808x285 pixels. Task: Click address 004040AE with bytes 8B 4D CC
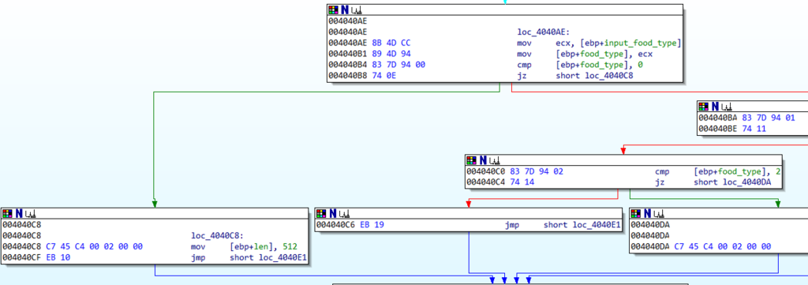(x=369, y=43)
